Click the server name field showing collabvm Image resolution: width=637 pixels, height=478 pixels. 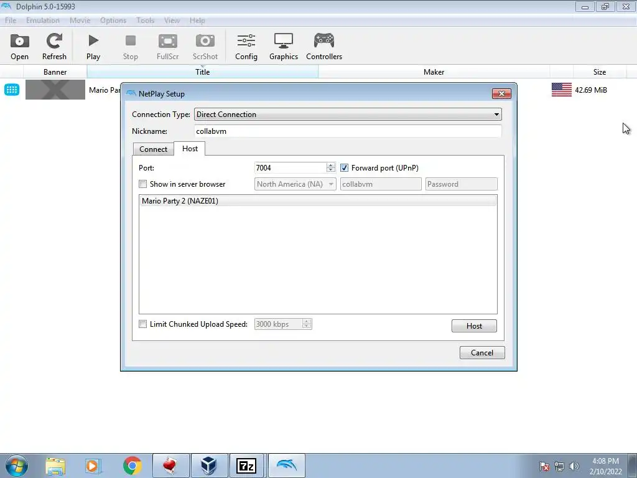pos(381,184)
